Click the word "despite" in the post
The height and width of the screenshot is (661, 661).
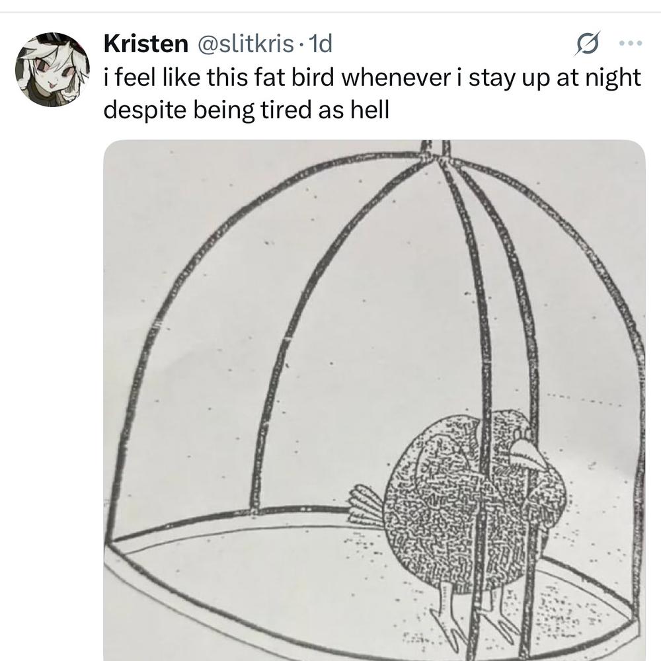(144, 110)
